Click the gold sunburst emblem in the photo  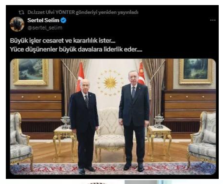pyautogui.click(x=110, y=83)
